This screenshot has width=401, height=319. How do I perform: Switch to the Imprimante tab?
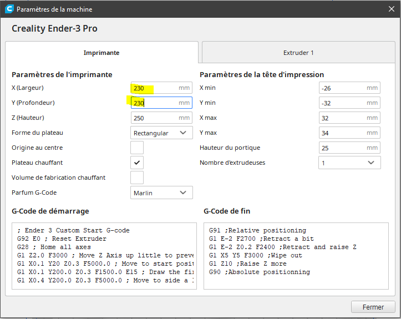click(101, 53)
